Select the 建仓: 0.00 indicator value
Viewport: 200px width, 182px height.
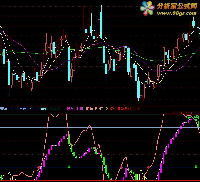click(75, 109)
